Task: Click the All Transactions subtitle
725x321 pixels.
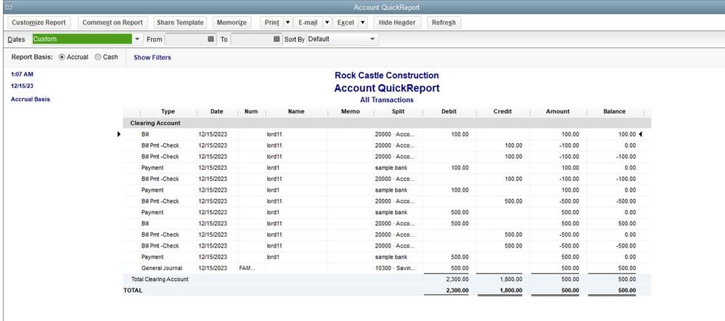Action: pyautogui.click(x=387, y=100)
